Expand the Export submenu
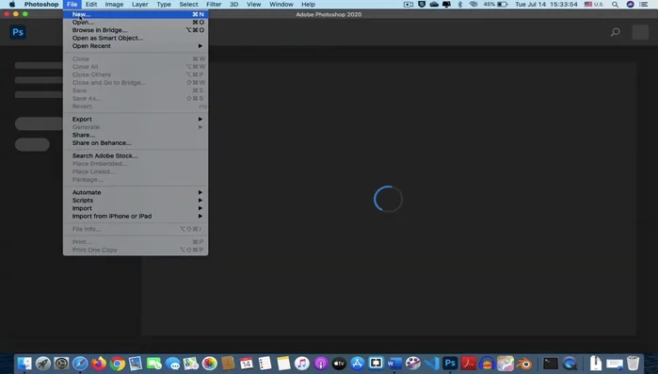 pos(136,120)
